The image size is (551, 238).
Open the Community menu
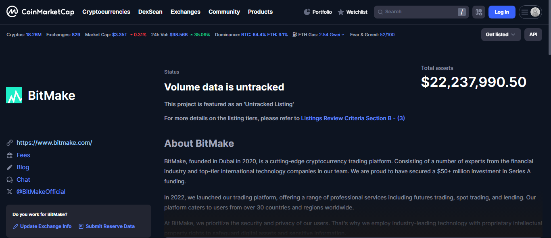(224, 12)
